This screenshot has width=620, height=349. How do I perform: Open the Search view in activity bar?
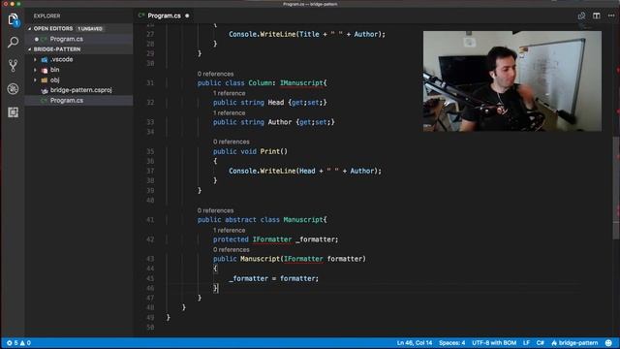13,42
